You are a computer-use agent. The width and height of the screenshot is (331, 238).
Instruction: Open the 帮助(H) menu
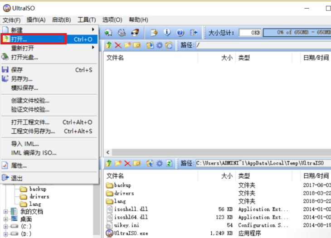(x=138, y=20)
